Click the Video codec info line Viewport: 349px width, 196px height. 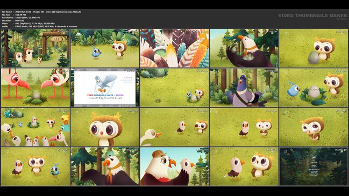(29, 23)
